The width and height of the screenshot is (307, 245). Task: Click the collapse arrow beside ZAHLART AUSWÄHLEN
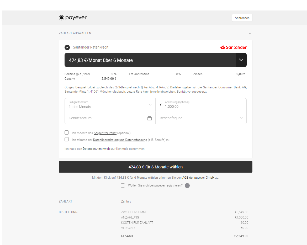point(250,34)
